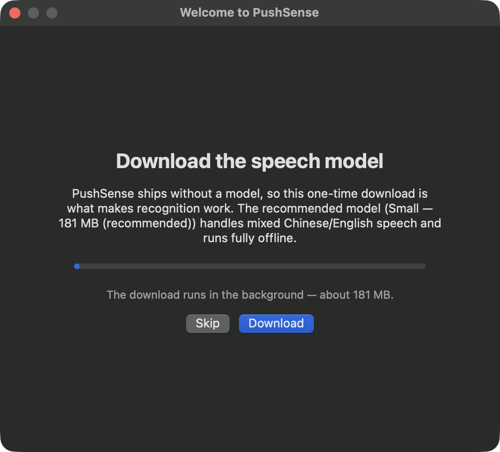The image size is (500, 452).
Task: Click the 'PushSense ships without a model' paragraph
Action: [250, 216]
